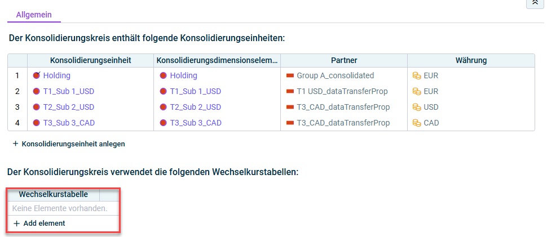Image resolution: width=547 pixels, height=237 pixels.
Task: Click the Wechselkurstabelle column header
Action: click(54, 194)
